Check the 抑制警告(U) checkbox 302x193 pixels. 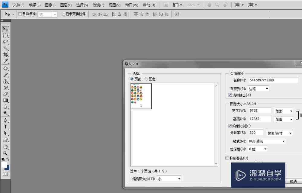227,158
